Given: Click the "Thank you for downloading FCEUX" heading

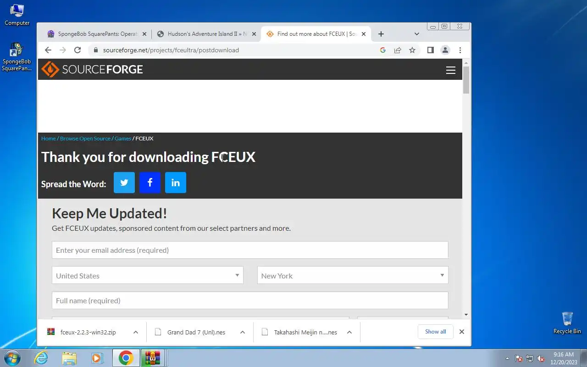Looking at the screenshot, I should [x=148, y=157].
